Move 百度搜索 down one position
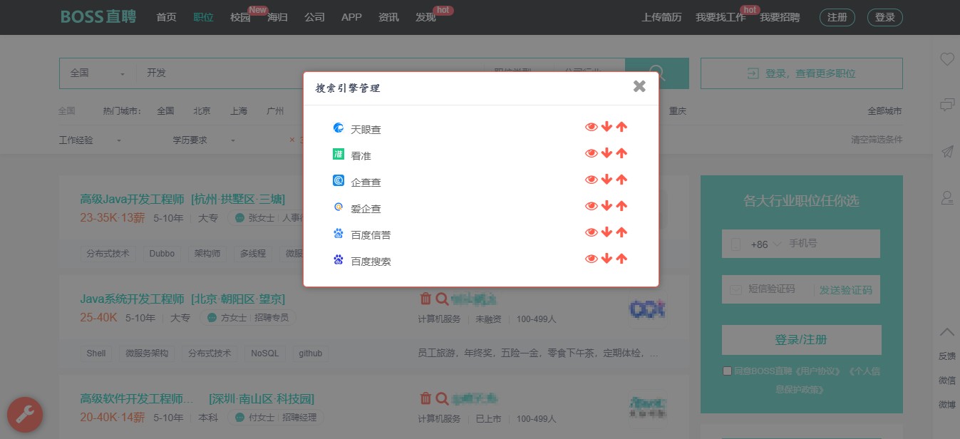This screenshot has height=439, width=960. pyautogui.click(x=607, y=259)
